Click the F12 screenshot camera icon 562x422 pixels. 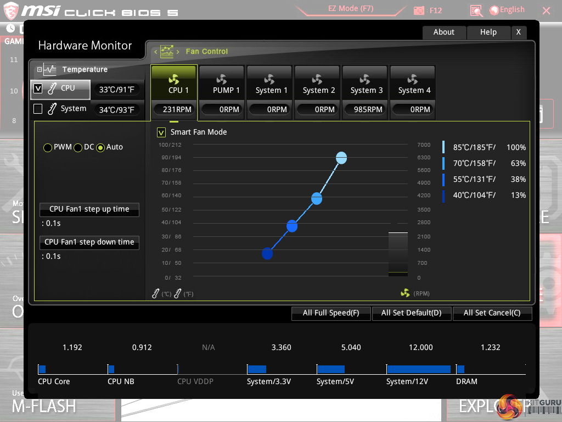click(419, 11)
